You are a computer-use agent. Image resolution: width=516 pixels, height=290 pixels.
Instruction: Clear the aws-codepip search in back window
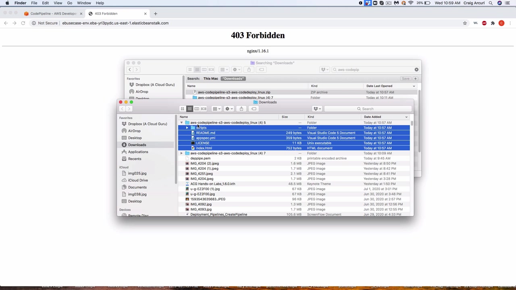click(x=416, y=70)
